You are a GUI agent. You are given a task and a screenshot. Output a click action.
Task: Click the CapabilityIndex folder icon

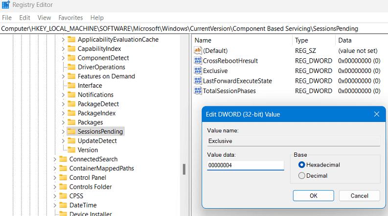[71, 48]
